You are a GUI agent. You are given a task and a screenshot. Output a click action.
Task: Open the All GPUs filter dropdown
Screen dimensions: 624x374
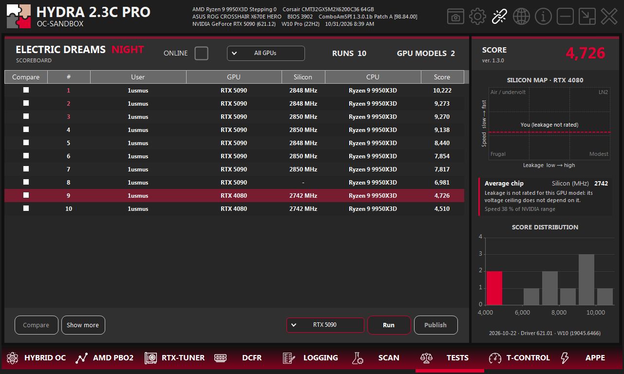pos(266,53)
